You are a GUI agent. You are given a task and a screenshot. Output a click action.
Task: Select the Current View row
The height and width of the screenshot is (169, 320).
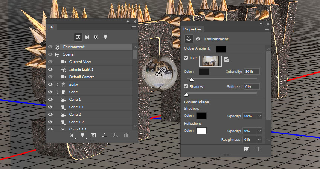click(93, 62)
